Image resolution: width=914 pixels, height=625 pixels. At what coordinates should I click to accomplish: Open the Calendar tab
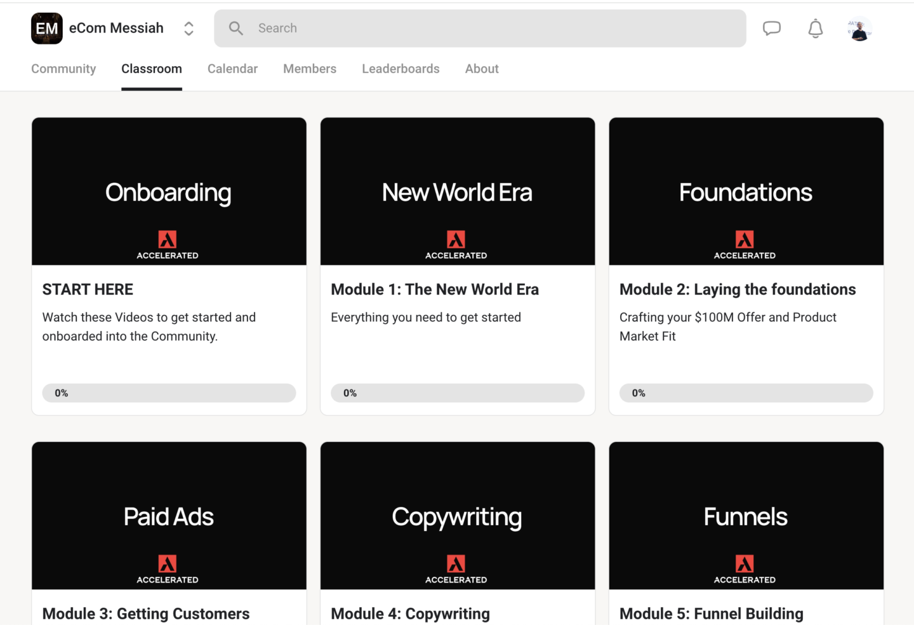click(232, 69)
